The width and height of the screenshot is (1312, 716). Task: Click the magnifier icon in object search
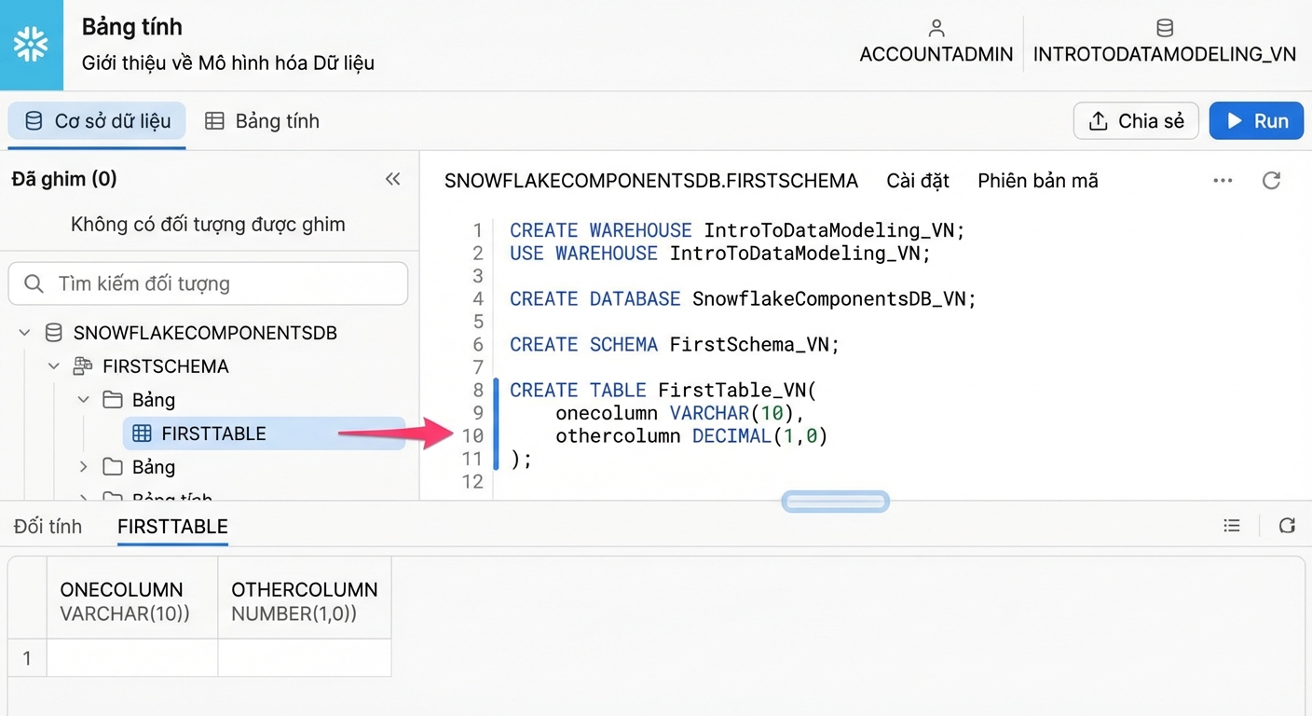pos(34,283)
